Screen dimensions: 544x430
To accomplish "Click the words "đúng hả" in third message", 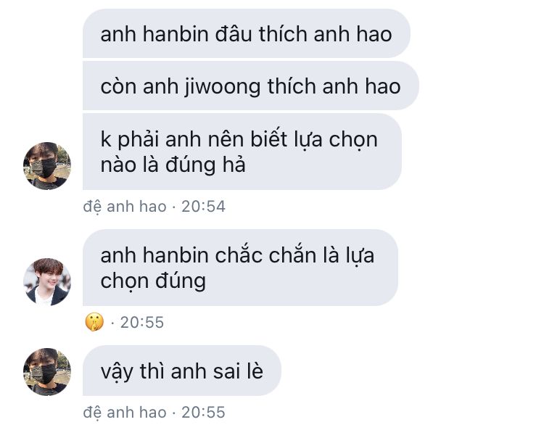I will click(205, 165).
